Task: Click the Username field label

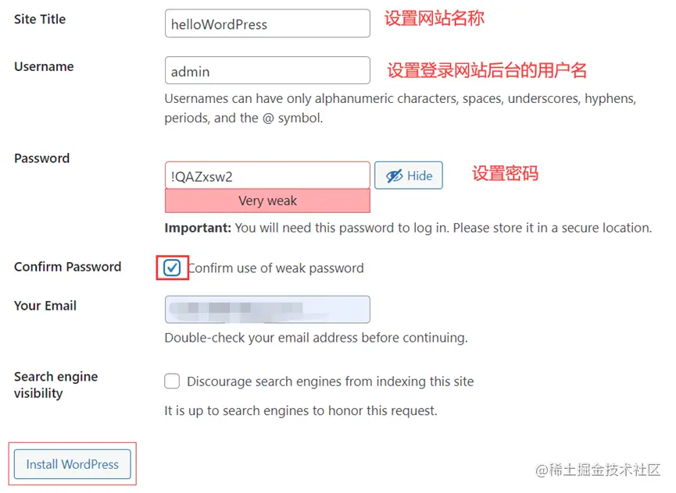Action: coord(44,66)
